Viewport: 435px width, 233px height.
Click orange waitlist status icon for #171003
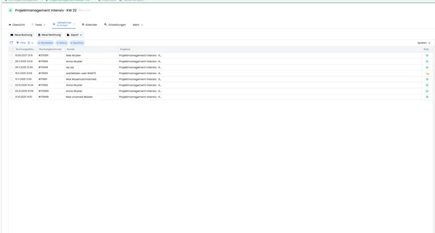427,73
